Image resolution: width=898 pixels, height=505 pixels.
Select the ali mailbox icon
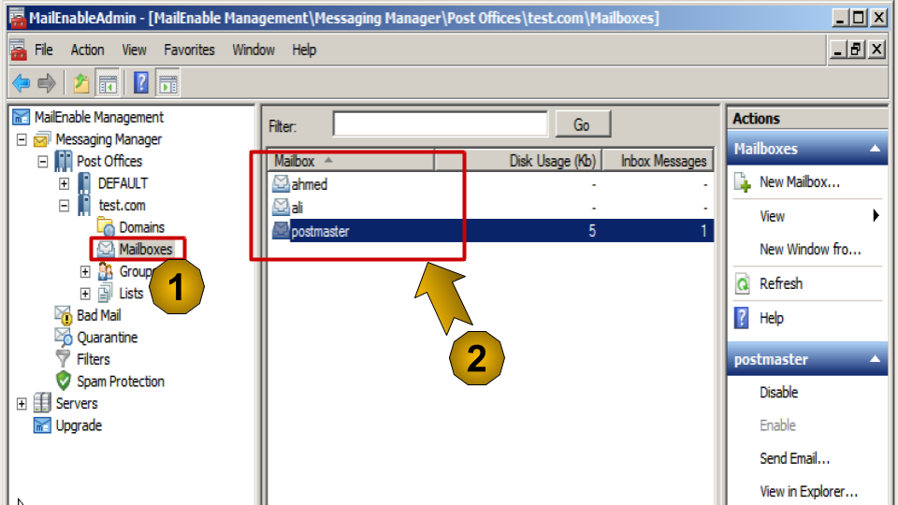coord(281,208)
